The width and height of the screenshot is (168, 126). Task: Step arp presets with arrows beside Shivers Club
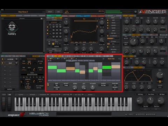click(x=119, y=59)
